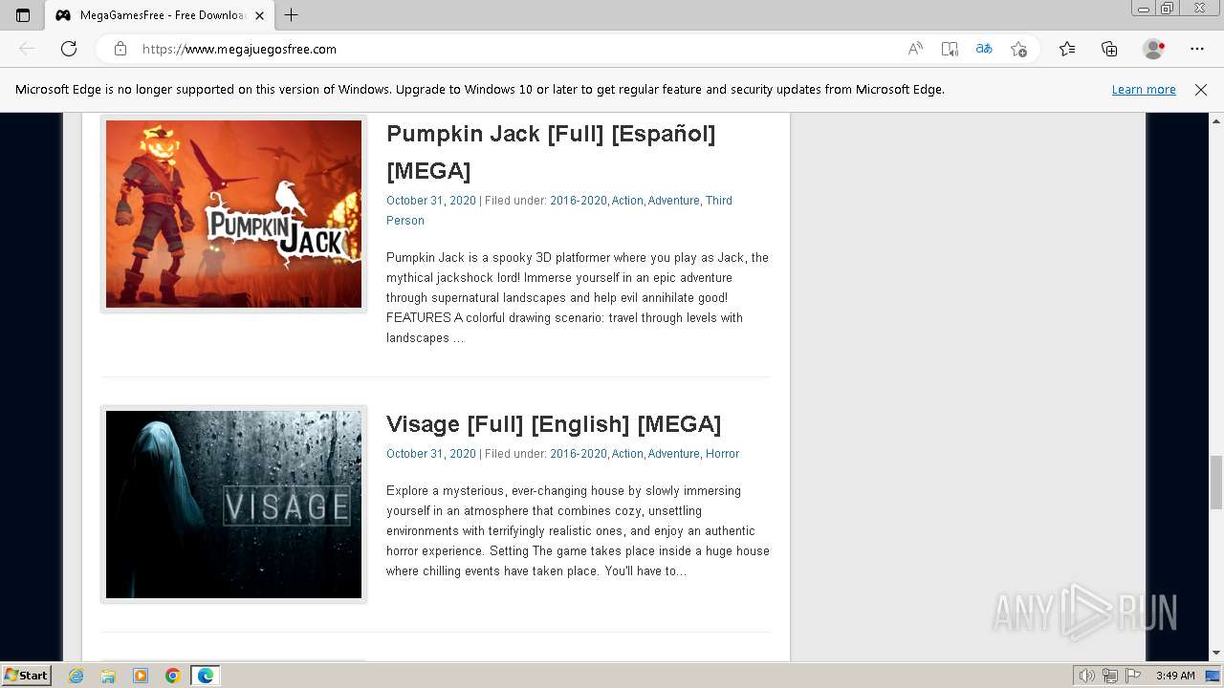This screenshot has height=688, width=1224.
Task: Activate Read aloud icon
Action: [x=915, y=49]
